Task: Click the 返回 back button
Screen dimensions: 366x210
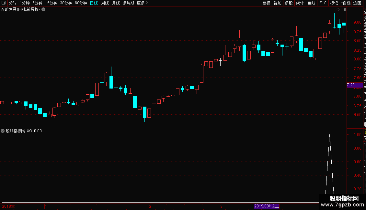Action: coord(357,3)
